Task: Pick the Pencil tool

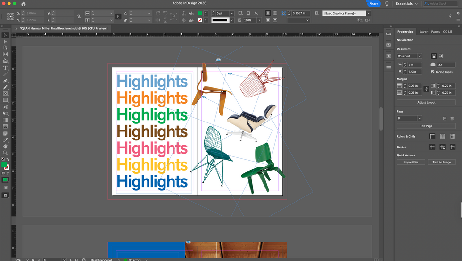Action: [x=5, y=87]
